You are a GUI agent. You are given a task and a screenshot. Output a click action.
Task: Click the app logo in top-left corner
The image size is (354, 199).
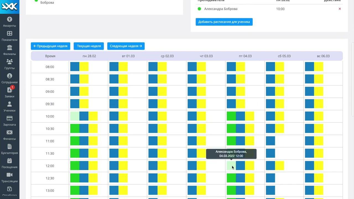click(x=10, y=6)
